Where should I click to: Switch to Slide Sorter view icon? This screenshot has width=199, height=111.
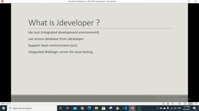click(x=185, y=104)
